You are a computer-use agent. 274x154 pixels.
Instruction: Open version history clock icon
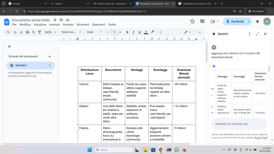(x=193, y=21)
